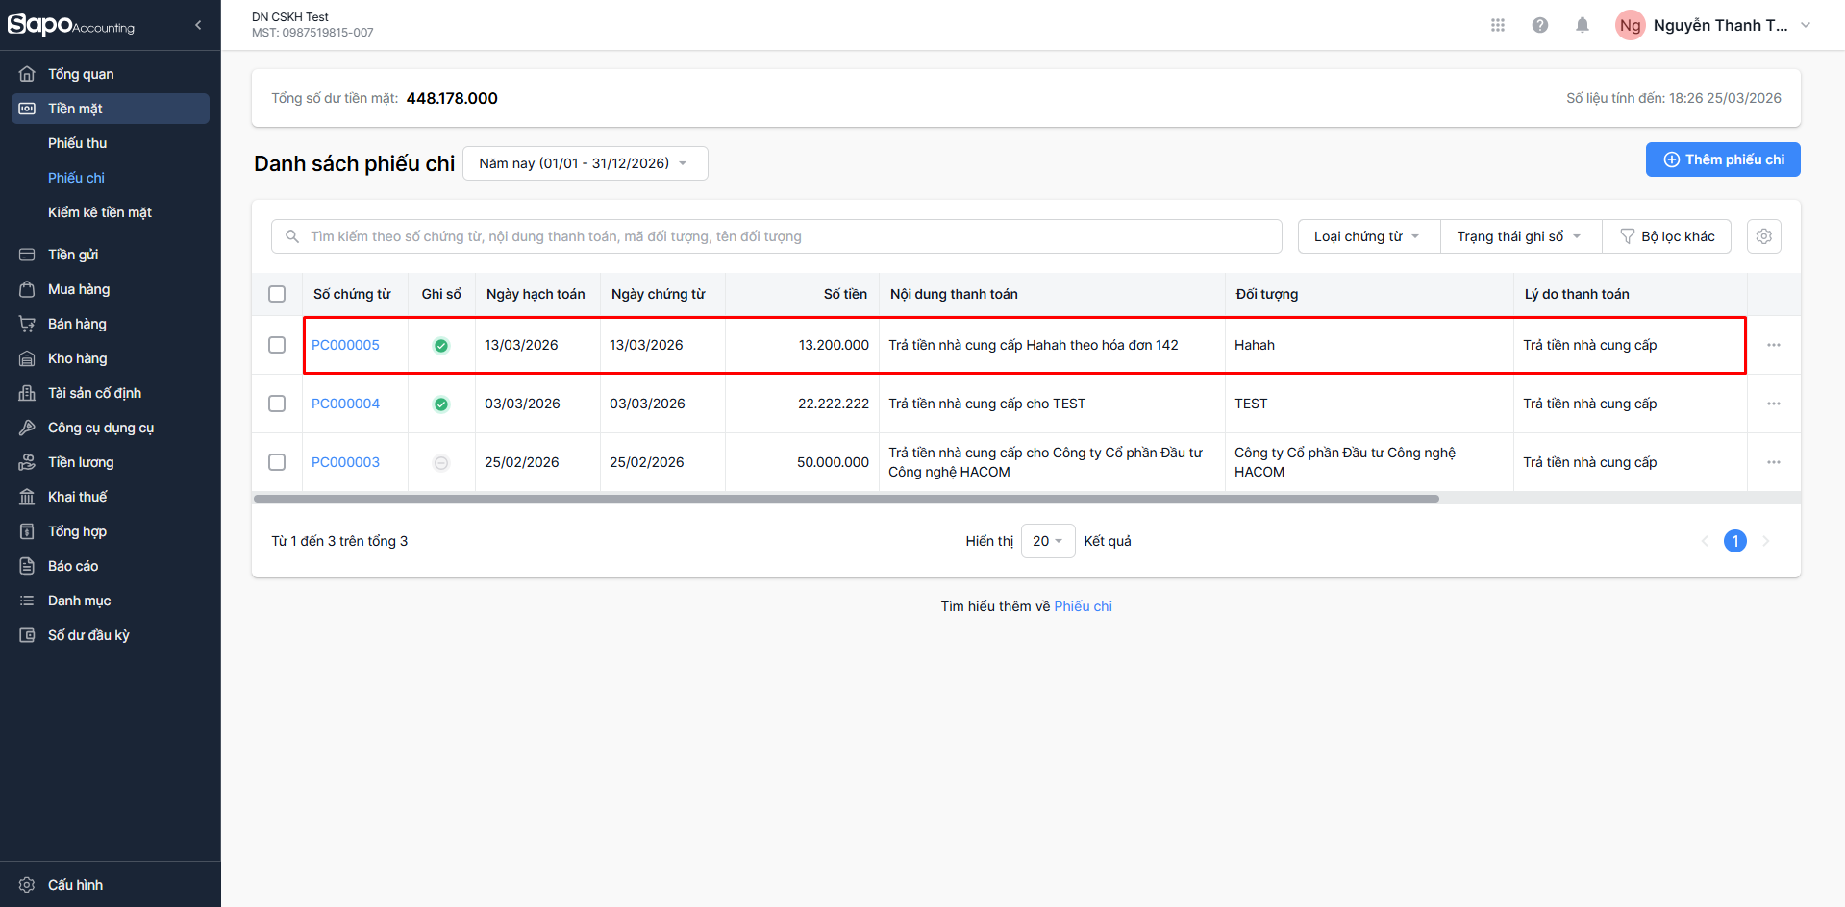1845x907 pixels.
Task: Expand the Năm nay date range dropdown
Action: 585,163
